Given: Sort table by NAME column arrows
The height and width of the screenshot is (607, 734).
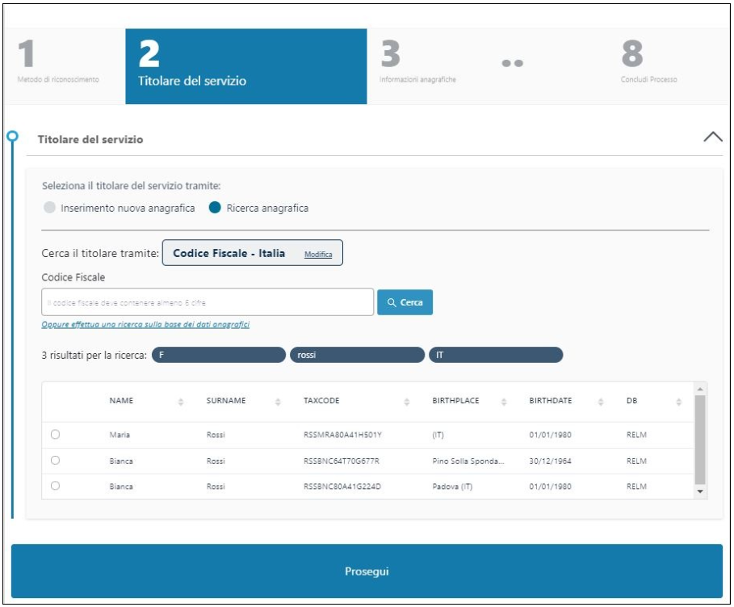Looking at the screenshot, I should coord(181,402).
